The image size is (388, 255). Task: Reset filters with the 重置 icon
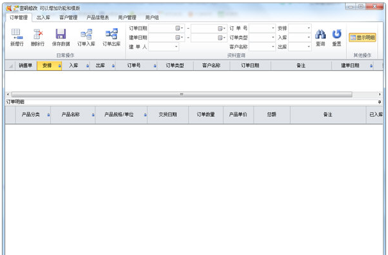(x=337, y=35)
